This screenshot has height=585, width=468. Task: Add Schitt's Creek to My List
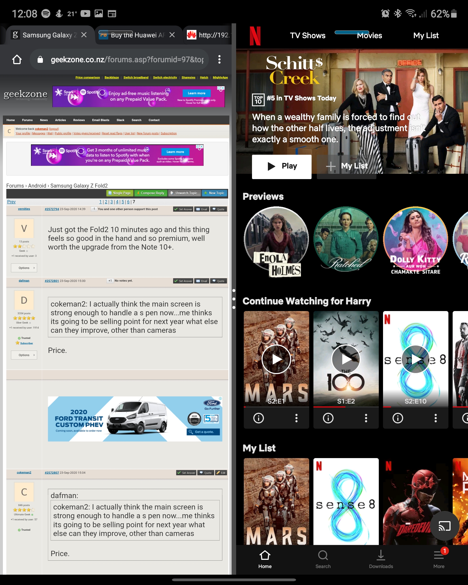[346, 166]
